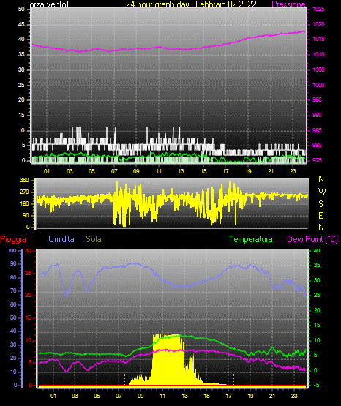
Task: Click 90 on the blue humidity axis
Action: (13, 263)
